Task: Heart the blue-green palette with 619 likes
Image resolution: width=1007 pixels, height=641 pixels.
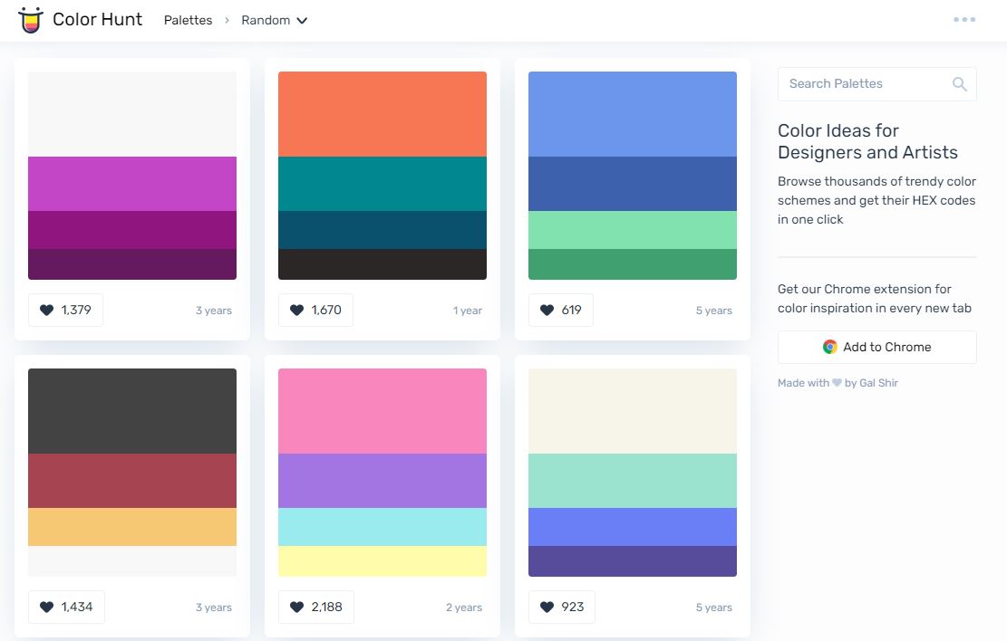Action: 560,311
